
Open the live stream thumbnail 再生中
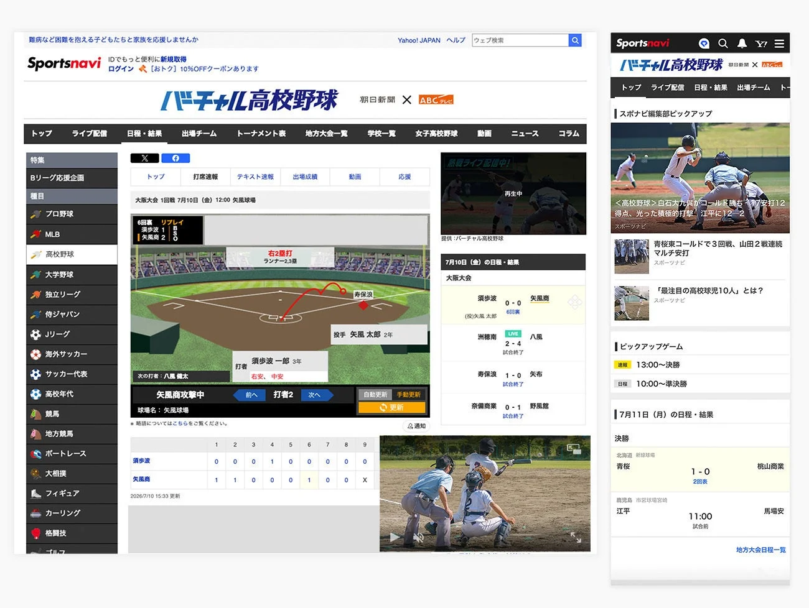pyautogui.click(x=513, y=193)
